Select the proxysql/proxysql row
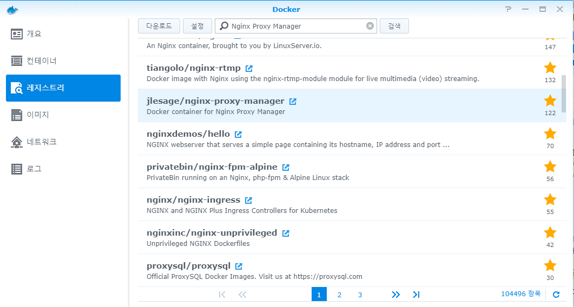The image size is (574, 307). point(352,270)
